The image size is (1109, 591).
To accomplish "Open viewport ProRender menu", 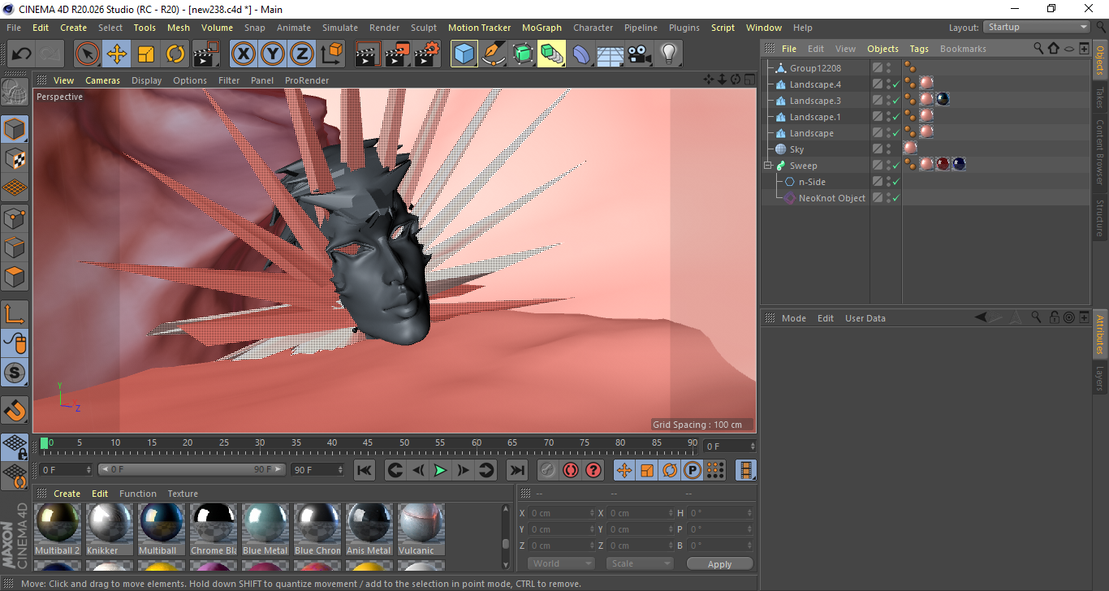I will (307, 80).
